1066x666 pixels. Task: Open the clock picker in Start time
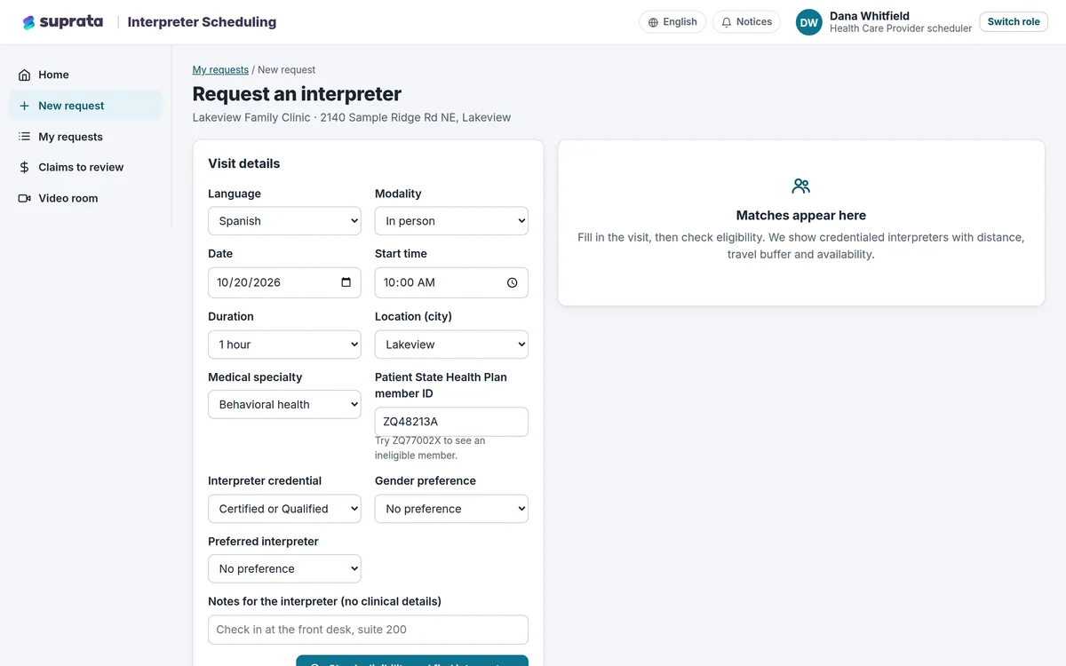513,282
